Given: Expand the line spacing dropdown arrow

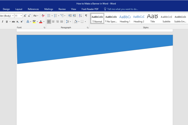Looking at the screenshot, I should click(x=70, y=22).
